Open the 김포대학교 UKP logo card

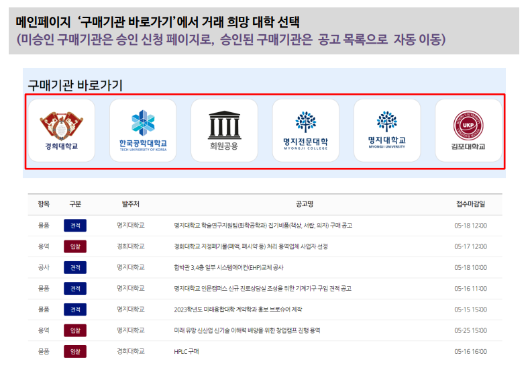pos(468,130)
